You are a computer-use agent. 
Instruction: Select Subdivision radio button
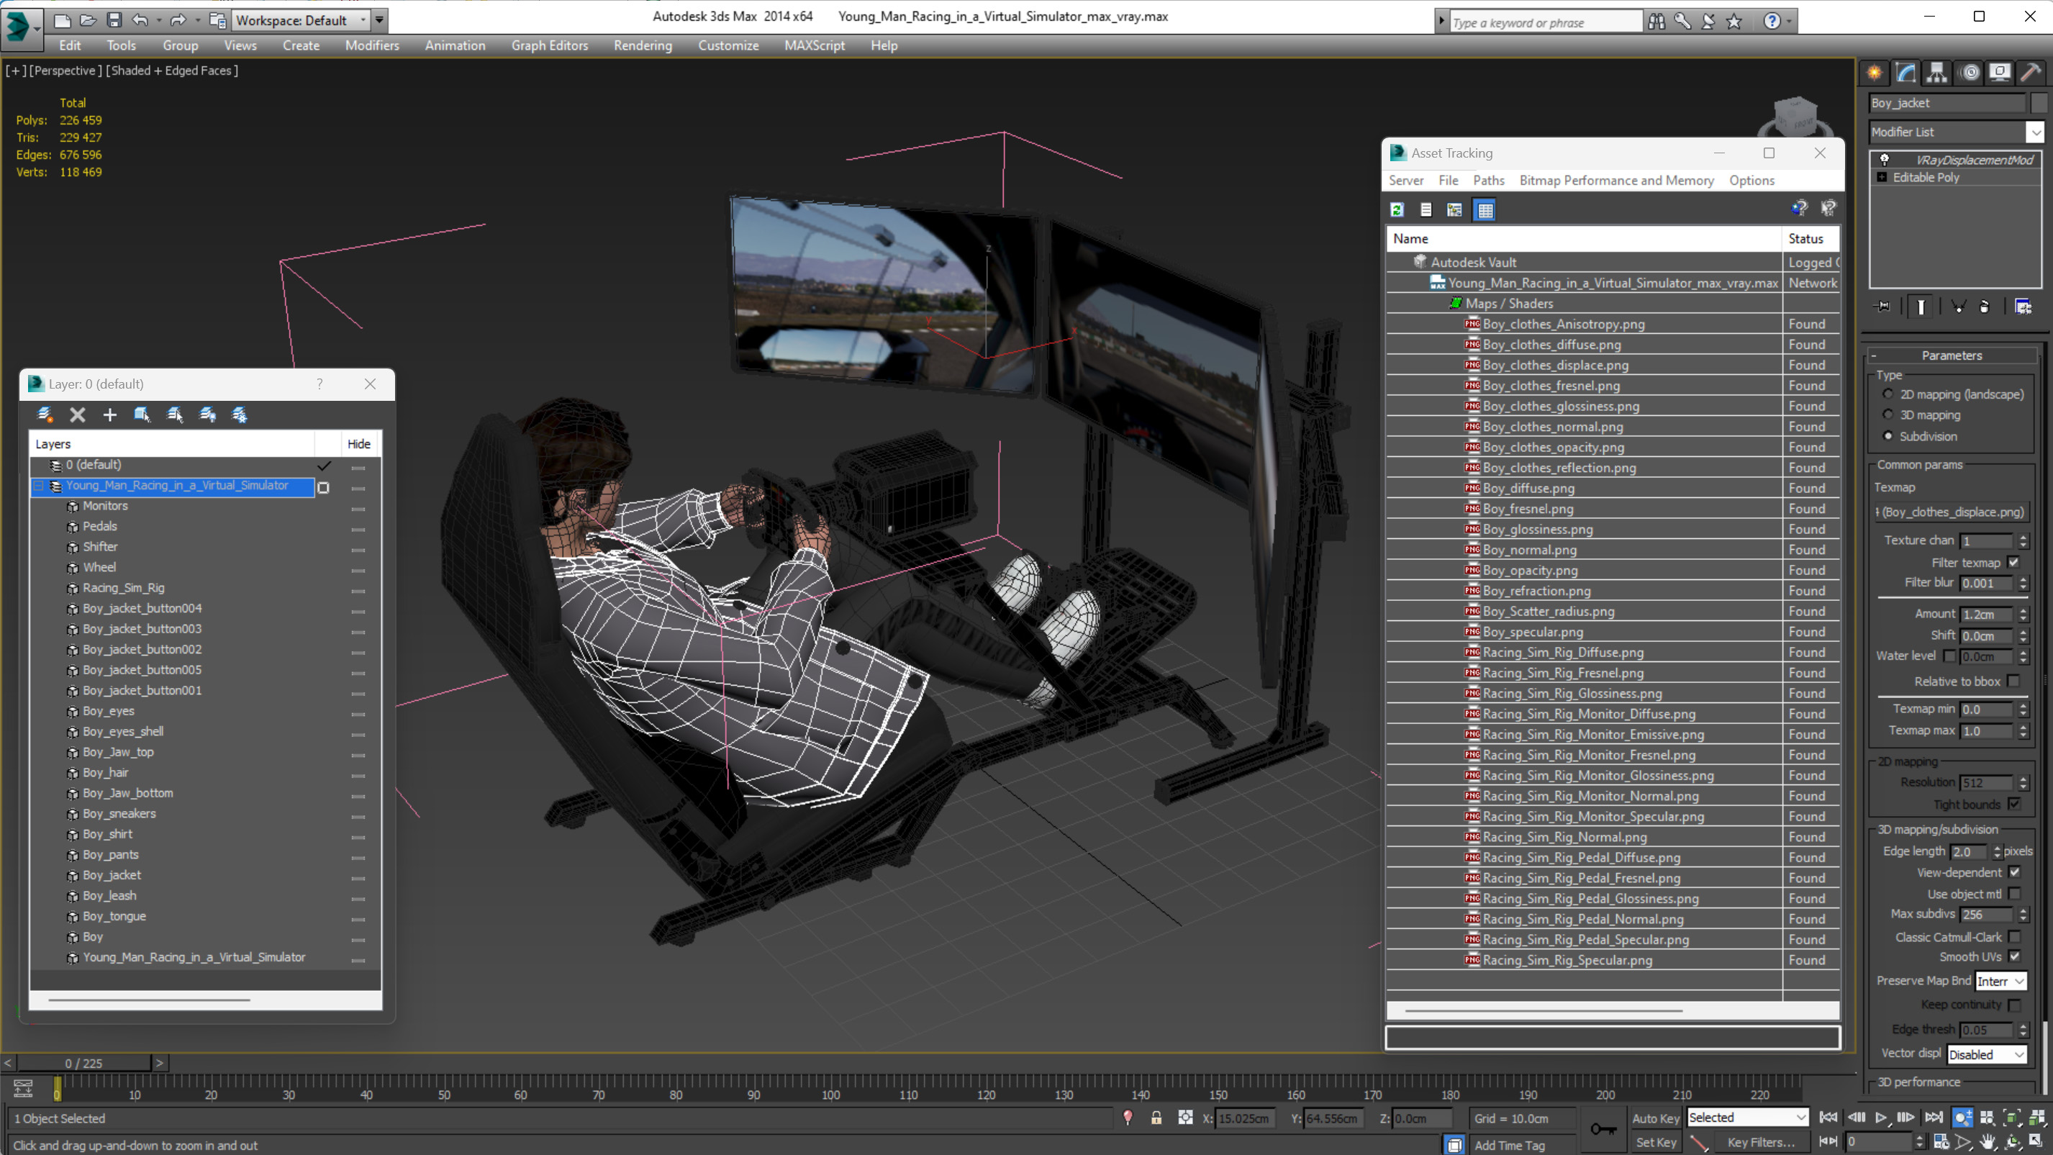point(1887,436)
